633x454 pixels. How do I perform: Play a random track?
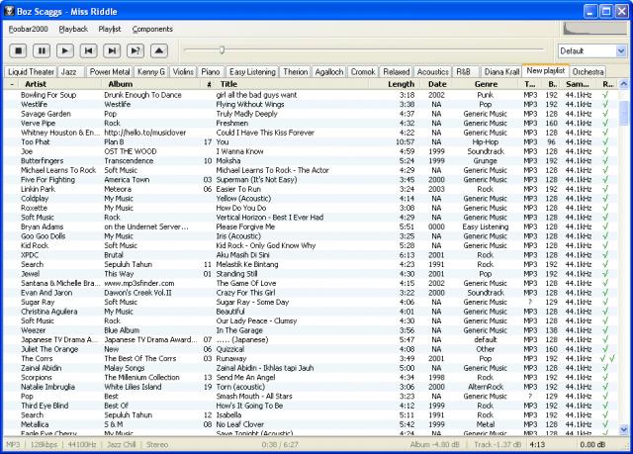pos(136,49)
